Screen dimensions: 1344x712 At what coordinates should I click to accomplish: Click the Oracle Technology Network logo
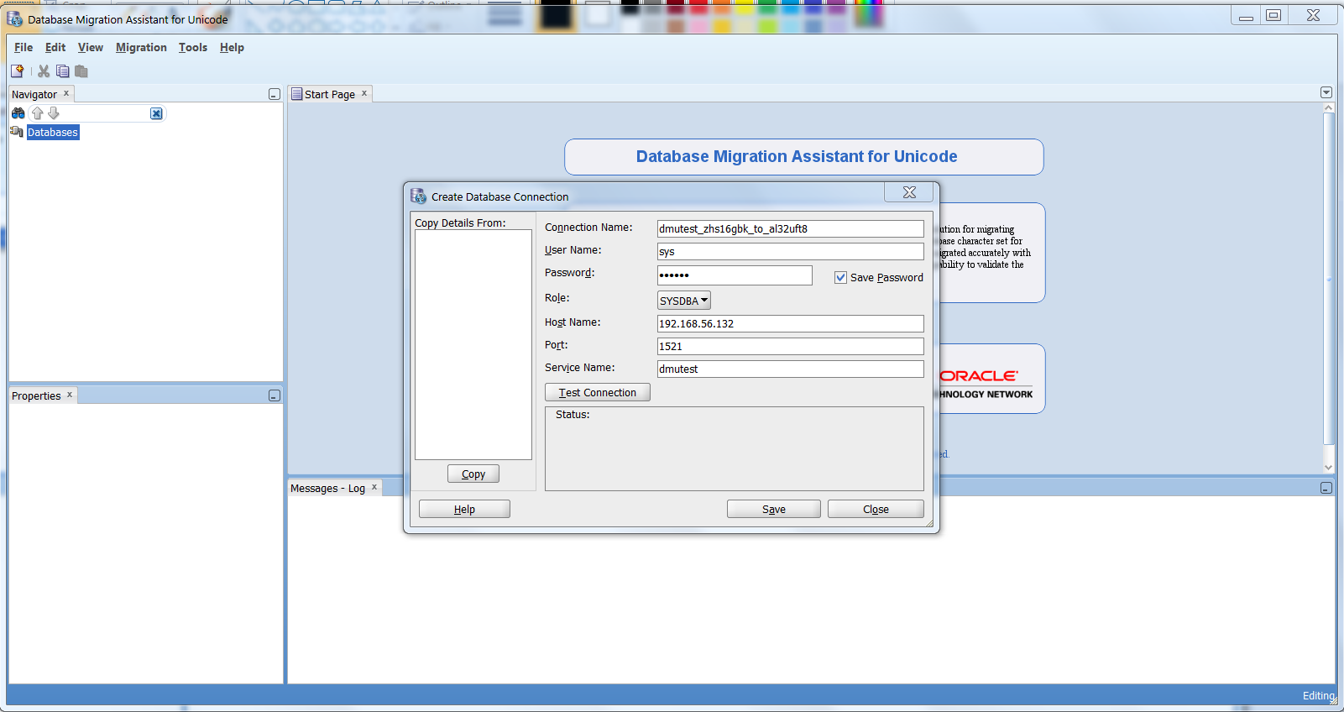point(986,383)
